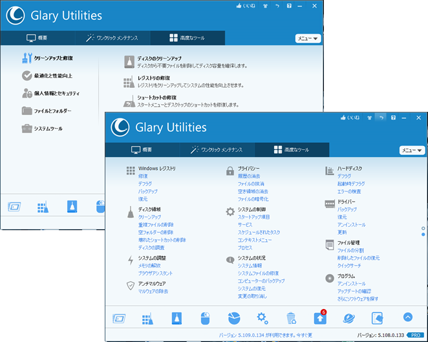The height and width of the screenshot is (342, 428).
Task: Click the recycle bin file recovery icon
Action: [x=291, y=318]
